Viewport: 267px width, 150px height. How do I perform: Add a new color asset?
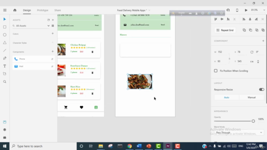coord(53,33)
